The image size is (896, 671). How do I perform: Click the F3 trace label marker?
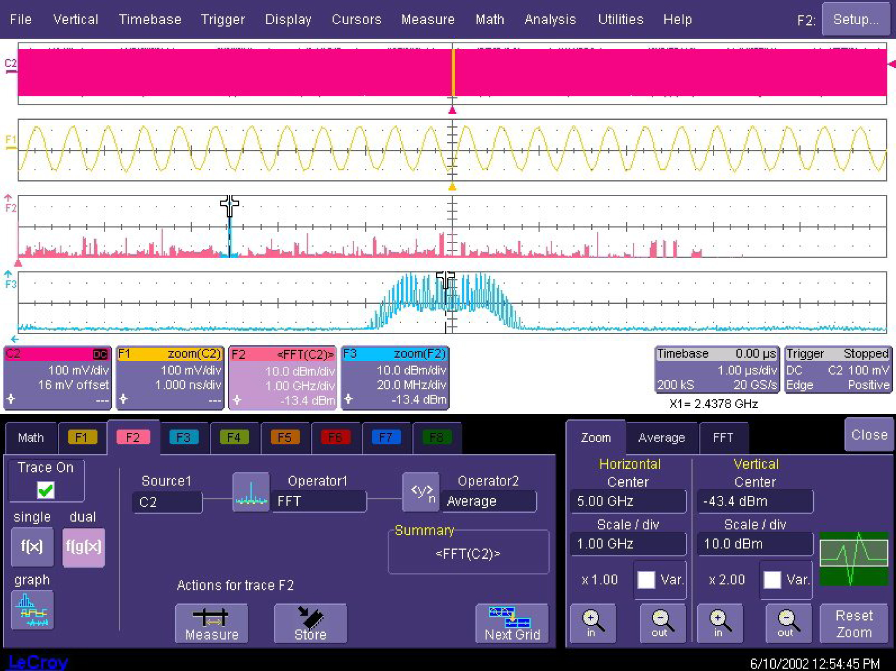10,281
